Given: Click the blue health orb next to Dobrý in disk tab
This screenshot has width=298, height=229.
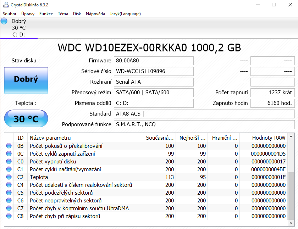Looking at the screenshot, I should [4, 21].
